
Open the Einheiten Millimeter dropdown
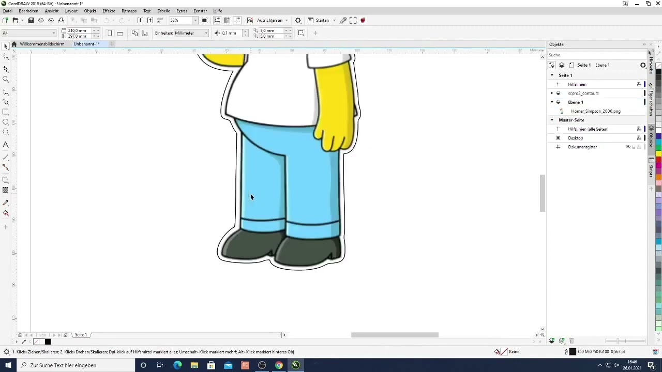pyautogui.click(x=206, y=33)
